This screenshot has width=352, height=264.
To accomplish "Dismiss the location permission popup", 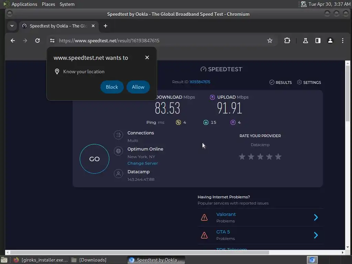I will tap(147, 57).
